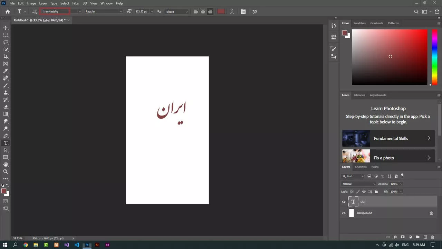Open the Fundamental Skills tutorials
The height and width of the screenshot is (249, 442).
pyautogui.click(x=388, y=138)
